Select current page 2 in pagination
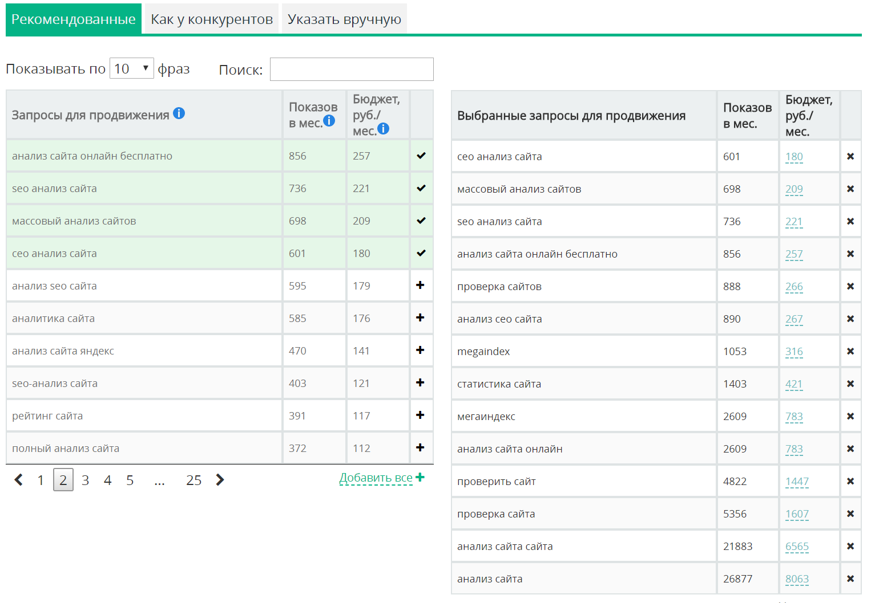The height and width of the screenshot is (603, 871). (x=63, y=480)
